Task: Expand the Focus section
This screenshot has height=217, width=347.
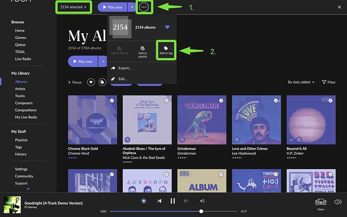Action: [75, 82]
